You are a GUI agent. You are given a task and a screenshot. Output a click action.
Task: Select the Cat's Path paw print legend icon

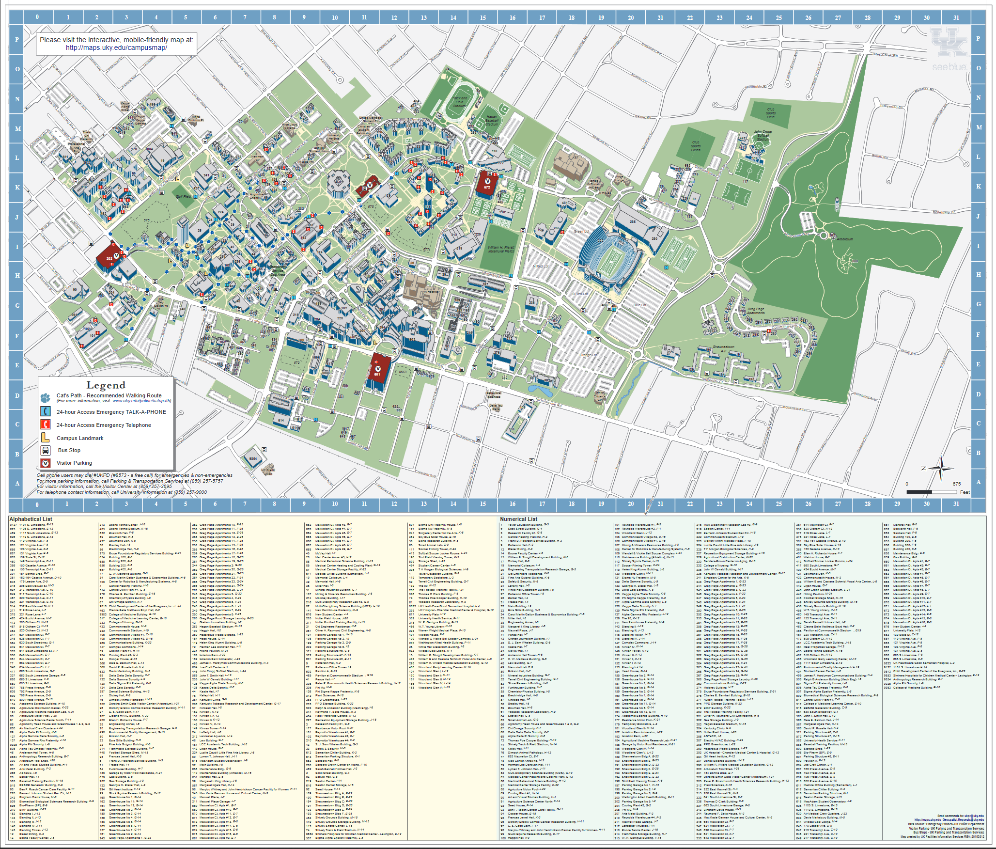click(46, 397)
